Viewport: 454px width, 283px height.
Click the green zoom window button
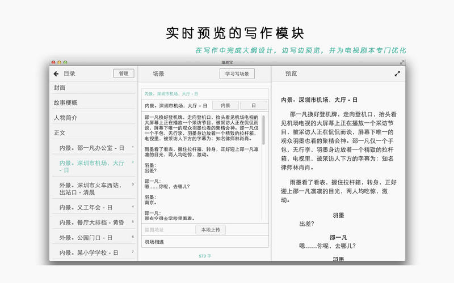[65, 62]
